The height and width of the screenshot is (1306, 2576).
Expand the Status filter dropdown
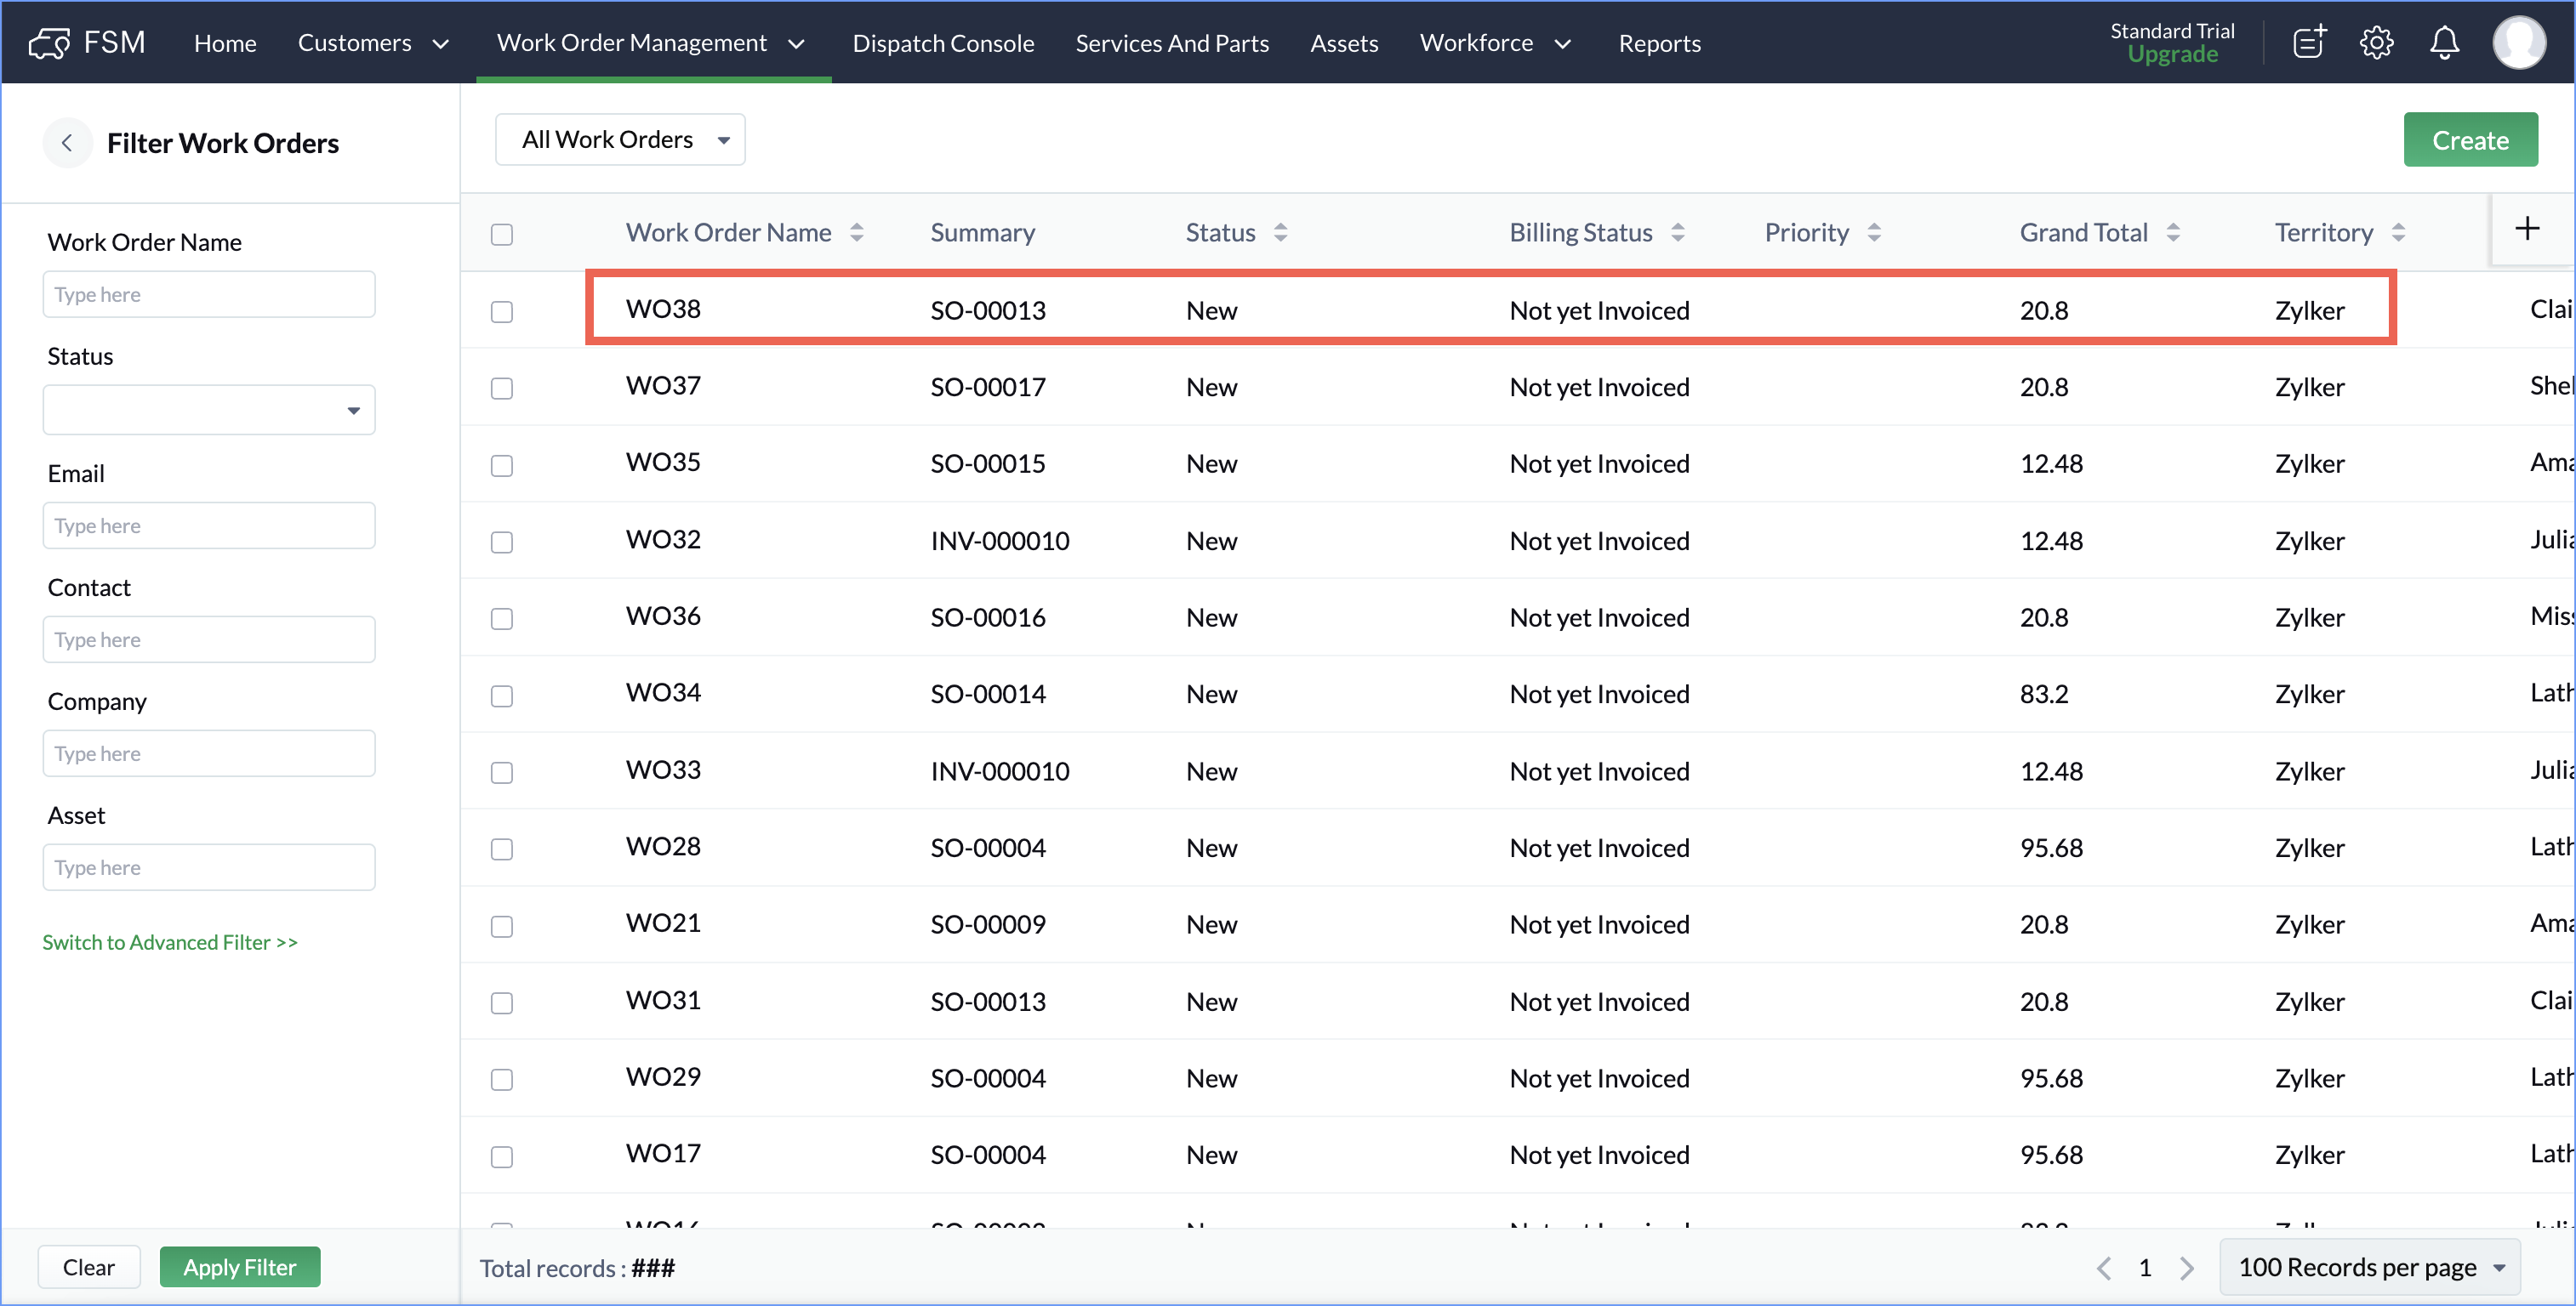tap(209, 411)
